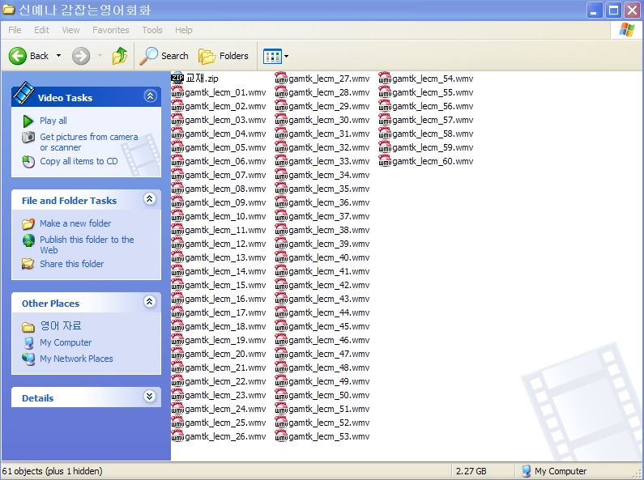Collapse the Video Tasks panel

150,96
